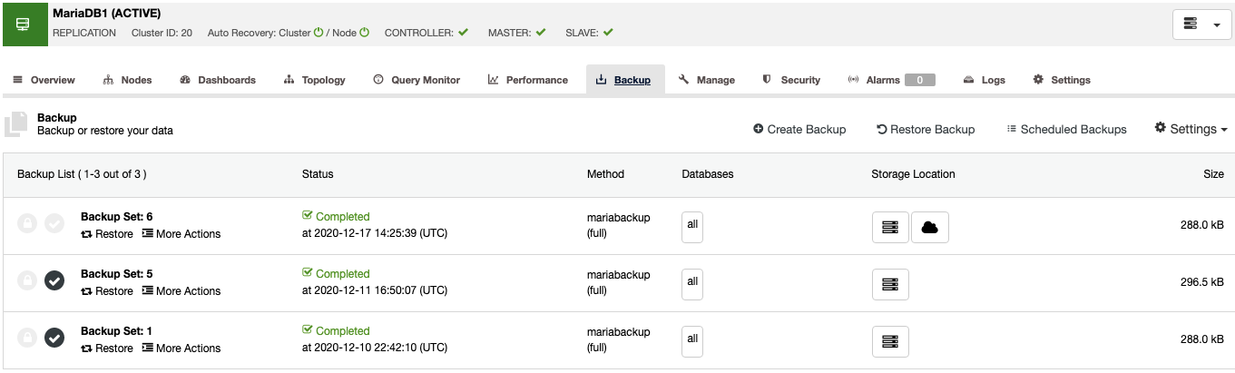This screenshot has height=373, width=1235.
Task: Click the server storage icon for Backup Set 6
Action: point(890,228)
